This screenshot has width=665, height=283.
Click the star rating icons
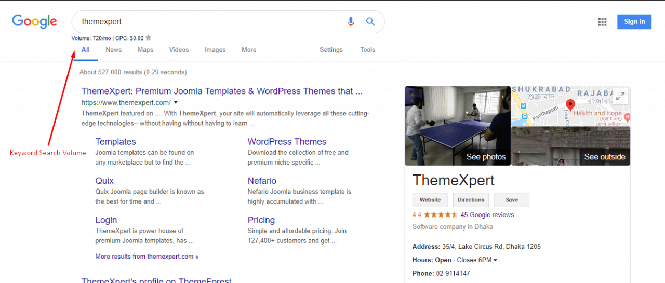coord(441,215)
